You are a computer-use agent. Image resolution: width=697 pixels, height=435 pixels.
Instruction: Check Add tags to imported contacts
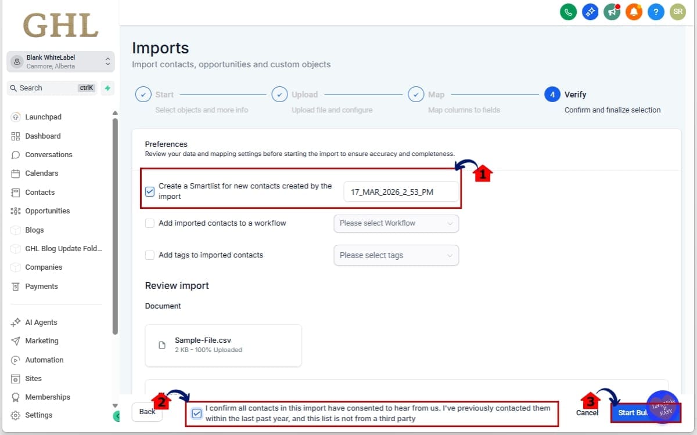pyautogui.click(x=150, y=255)
